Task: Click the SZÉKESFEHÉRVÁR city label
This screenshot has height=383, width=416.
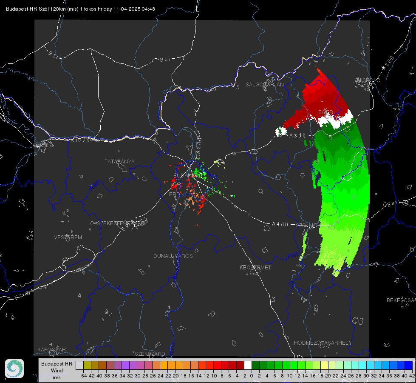Action: click(120, 223)
